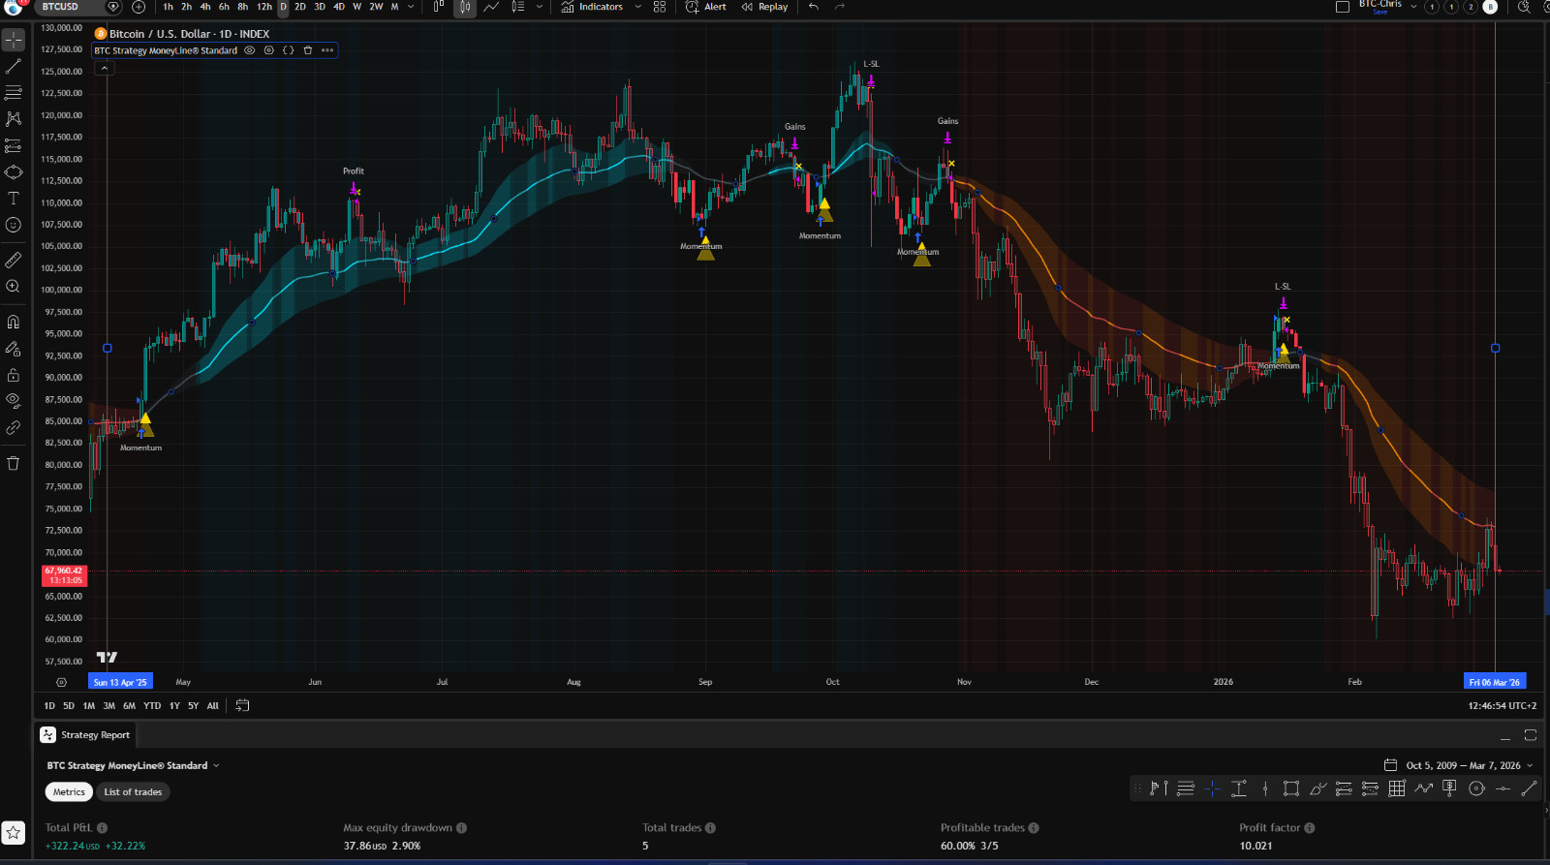Screen dimensions: 1550x865
Task: Open the indicator templates grid icon
Action: click(x=660, y=7)
